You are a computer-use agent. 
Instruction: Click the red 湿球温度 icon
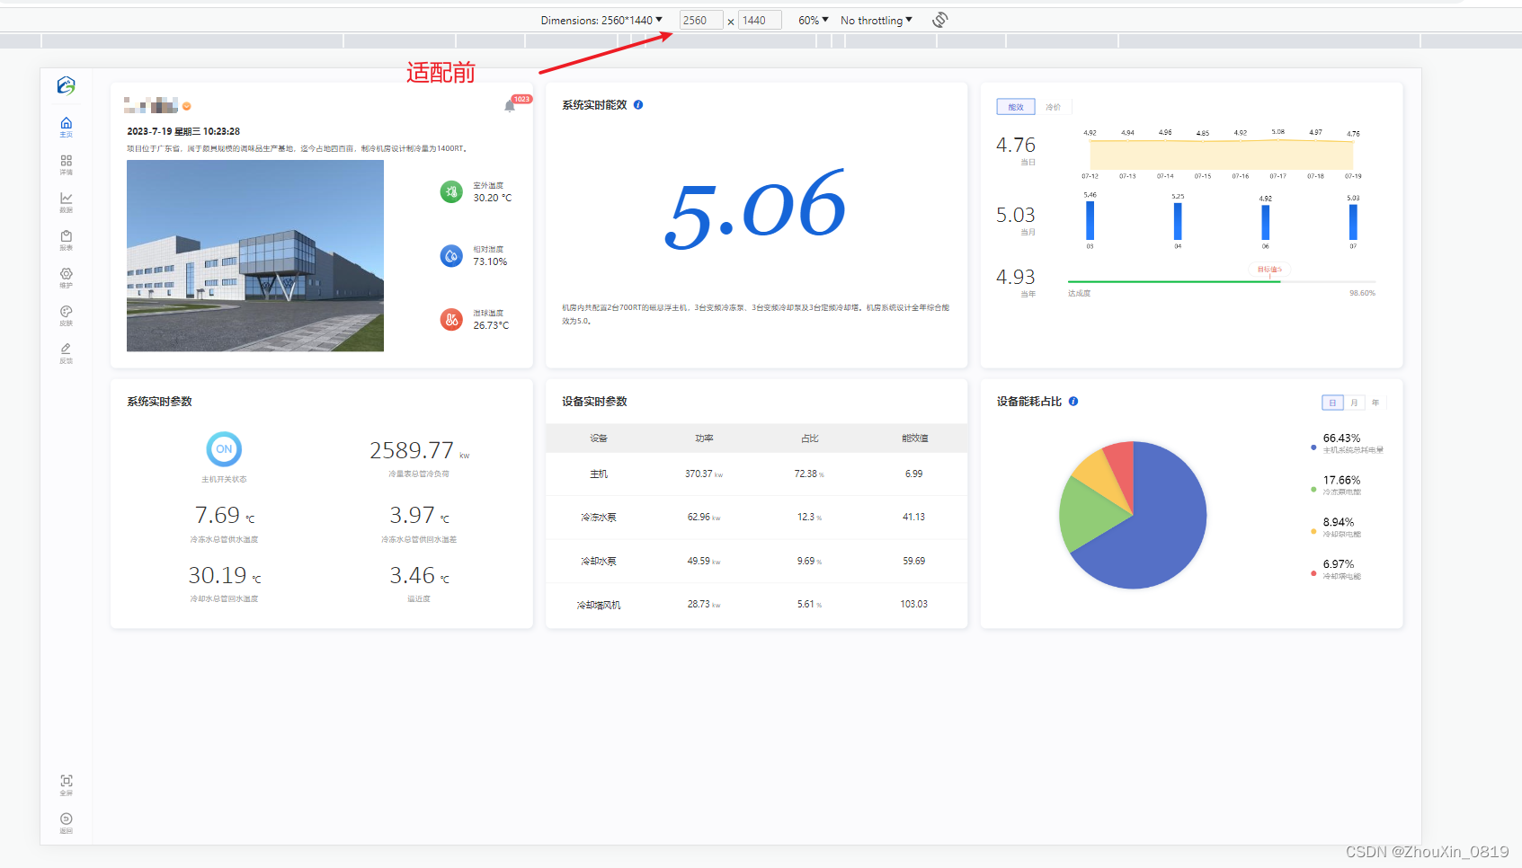point(451,319)
